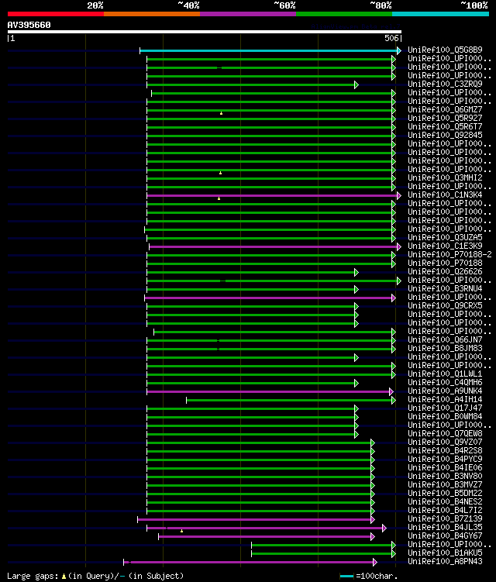Select the AV395660 query title
The height and width of the screenshot is (582, 496).
coord(29,25)
